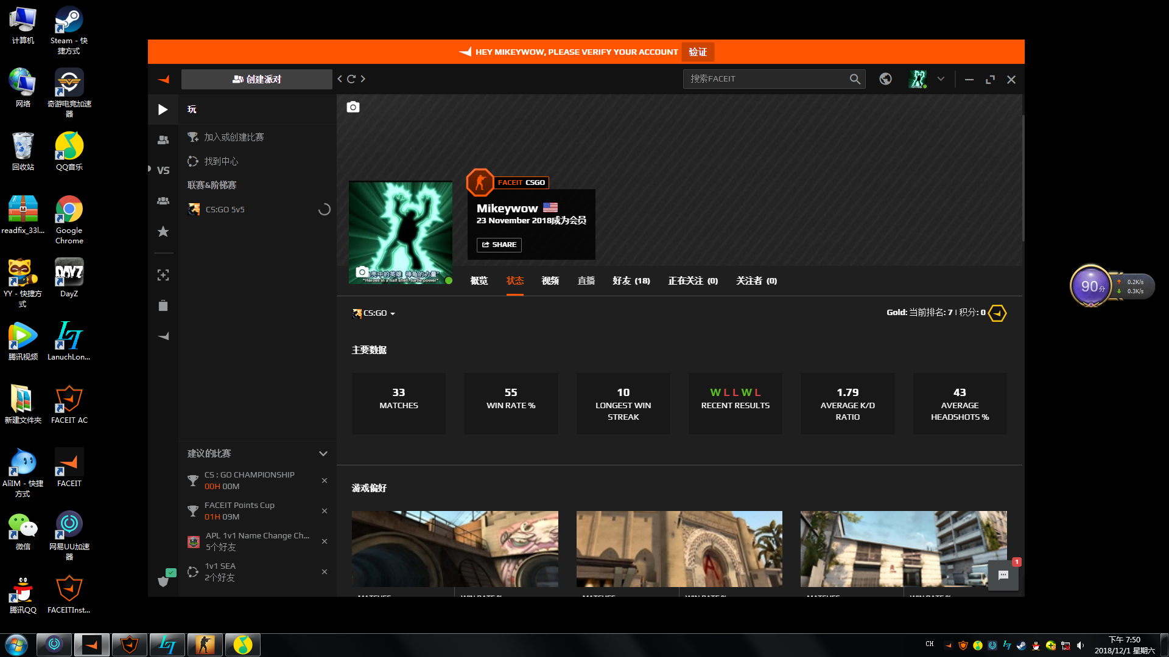Image resolution: width=1169 pixels, height=657 pixels.
Task: Select the 状态 profile tab
Action: [x=515, y=280]
